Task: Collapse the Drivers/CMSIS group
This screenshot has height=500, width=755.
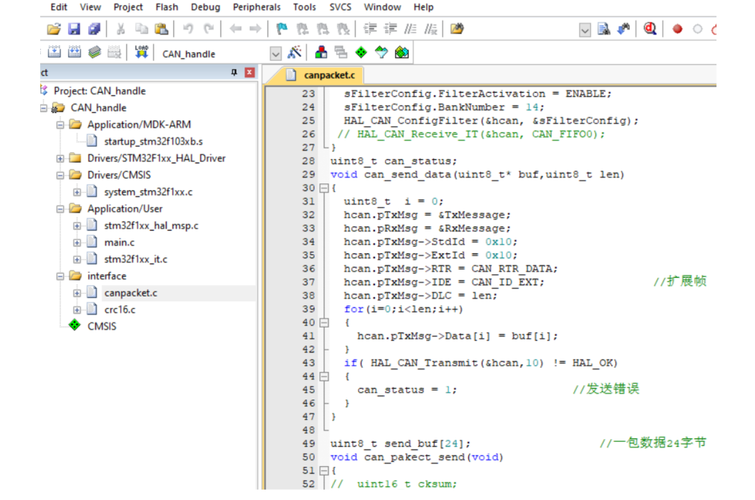Action: coord(60,175)
